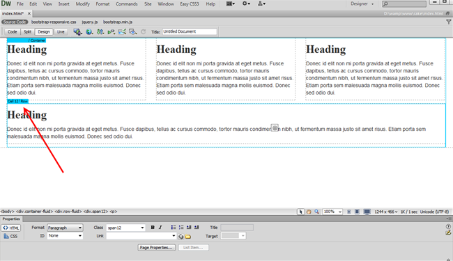This screenshot has height=261, width=453.
Task: Open the Easy CSS3 menu
Action: (x=190, y=4)
